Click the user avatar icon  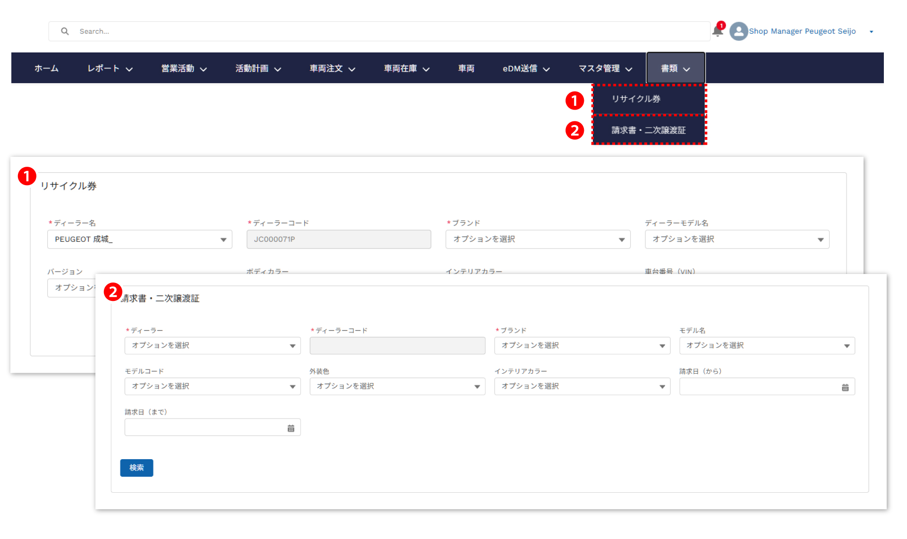point(738,32)
